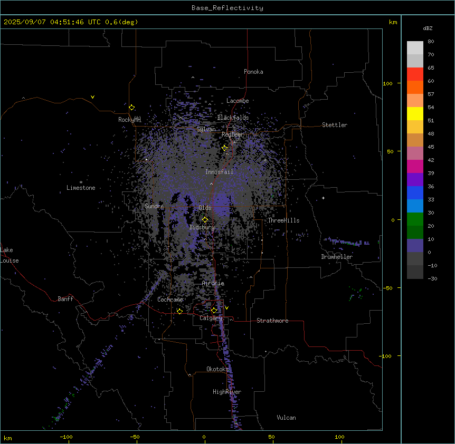
Task: Click the Olds town label
Action: click(x=205, y=208)
